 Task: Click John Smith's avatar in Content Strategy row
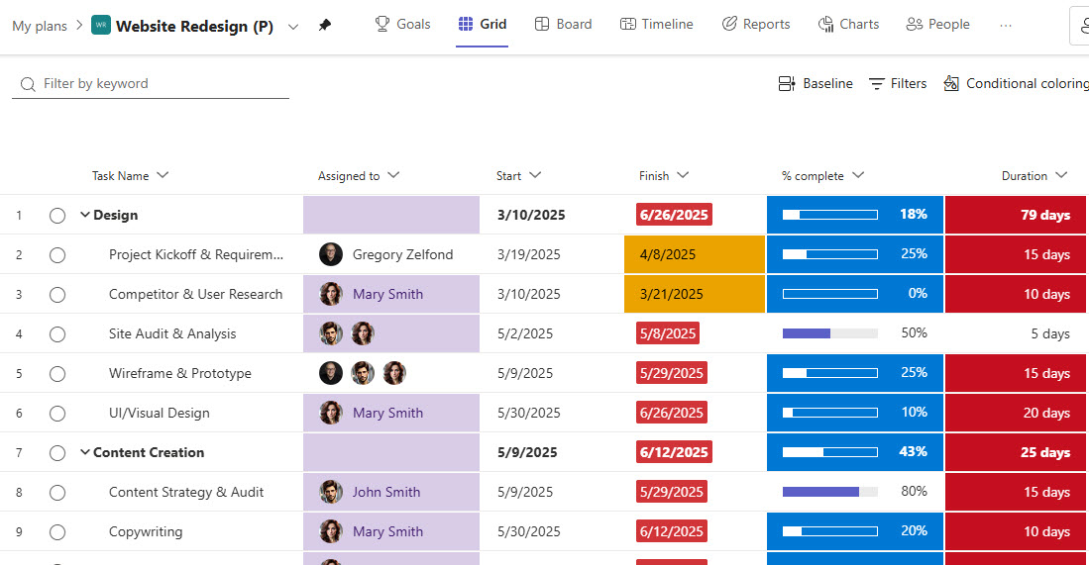coord(331,492)
